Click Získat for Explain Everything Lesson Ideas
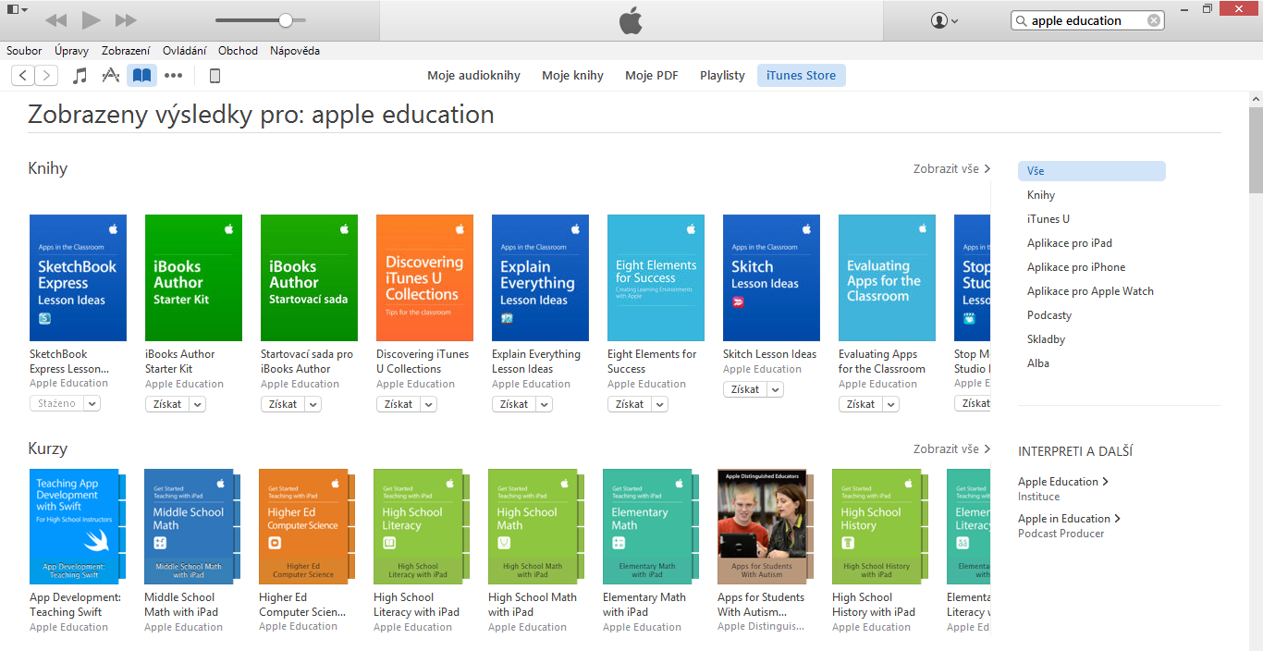Image resolution: width=1263 pixels, height=651 pixels. [514, 404]
